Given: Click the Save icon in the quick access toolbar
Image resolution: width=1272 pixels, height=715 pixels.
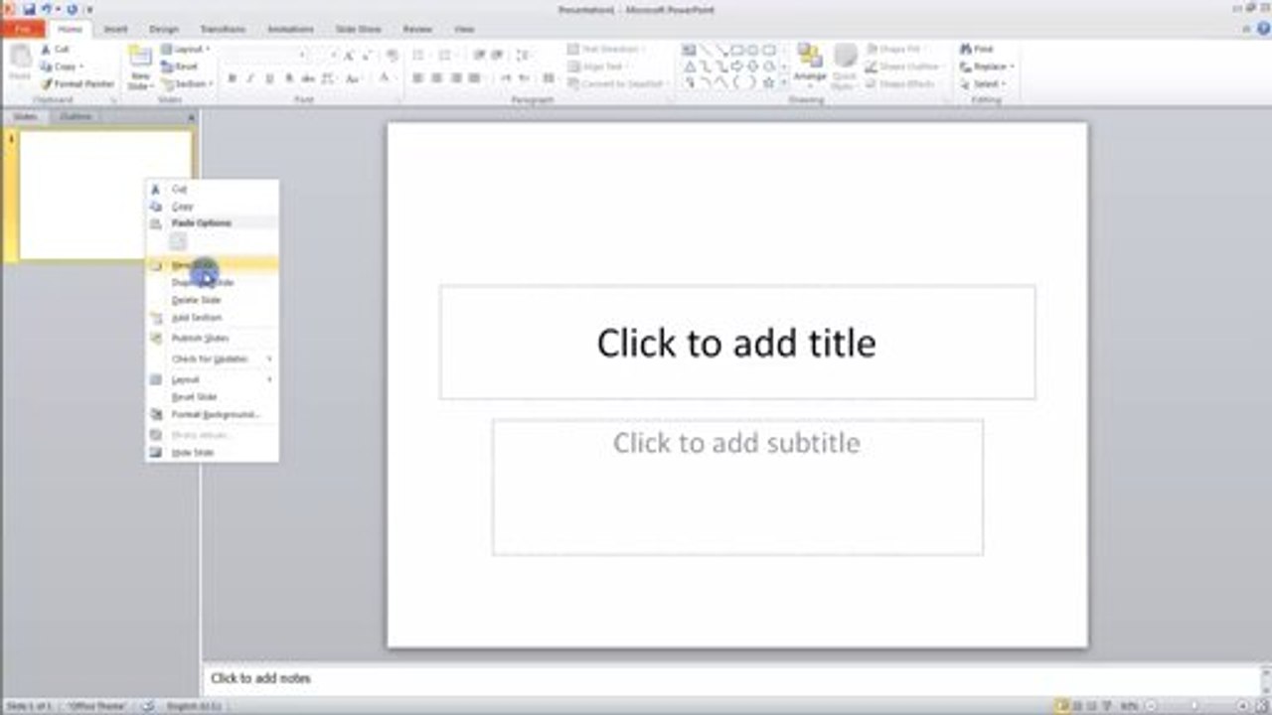Looking at the screenshot, I should click(28, 9).
